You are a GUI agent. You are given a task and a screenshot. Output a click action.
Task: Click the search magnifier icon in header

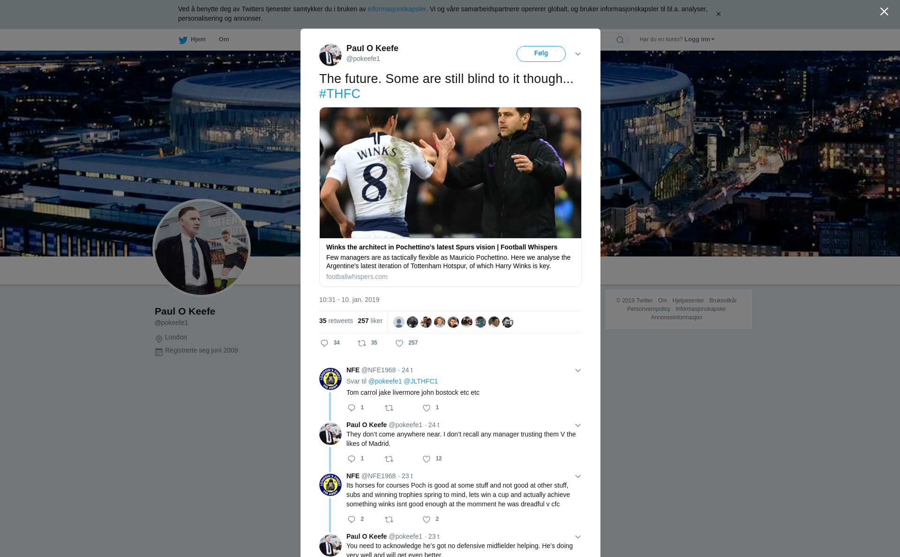(x=620, y=40)
